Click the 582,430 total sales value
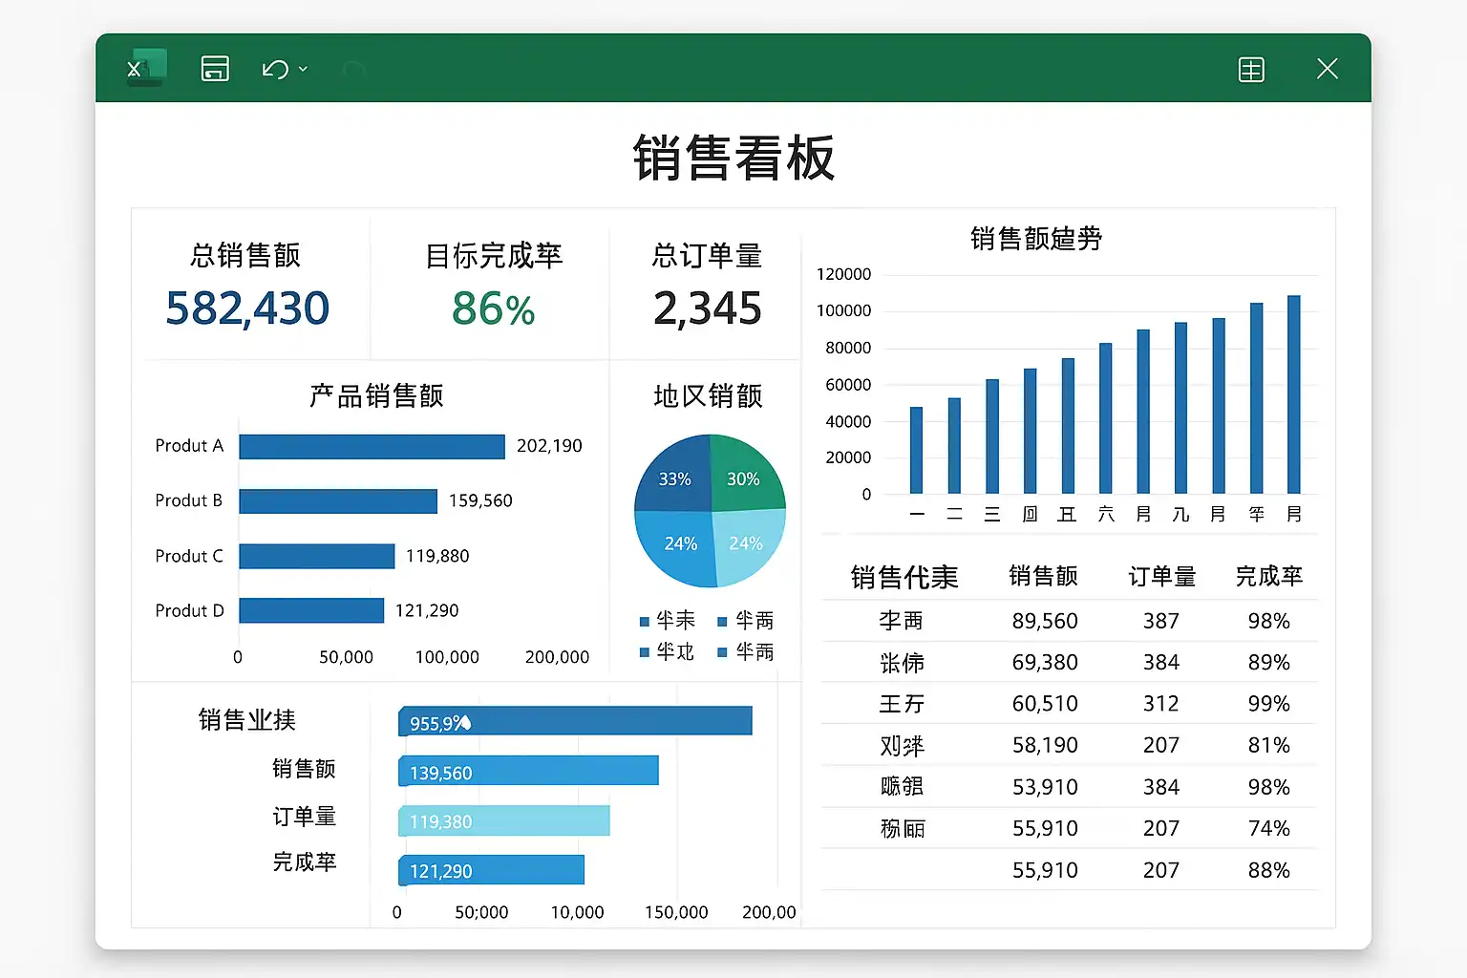The height and width of the screenshot is (978, 1467). tap(247, 308)
